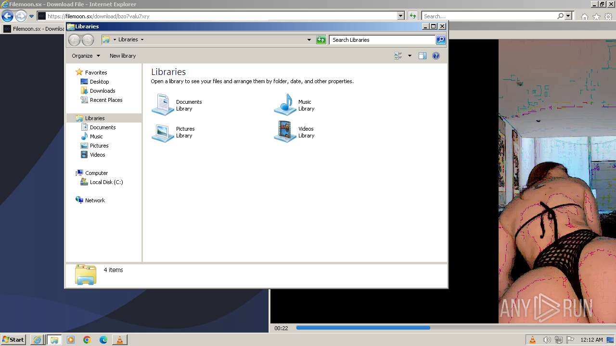Click the Action Center flag icon
Screen dimensions: 616x346
pos(570,340)
